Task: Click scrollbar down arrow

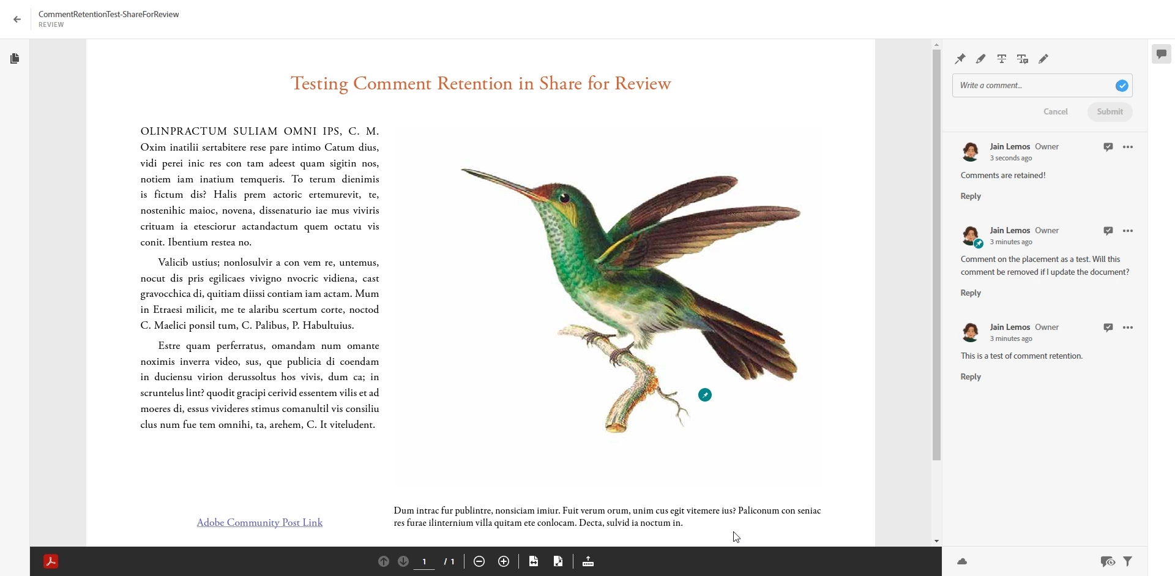Action: (x=936, y=541)
